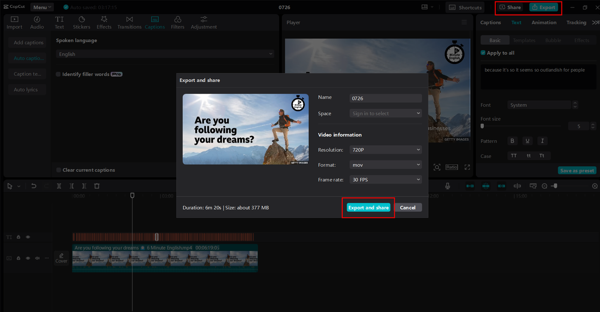Click the microphone record voiceover icon
Viewport: 600px width, 312px height.
(x=448, y=186)
